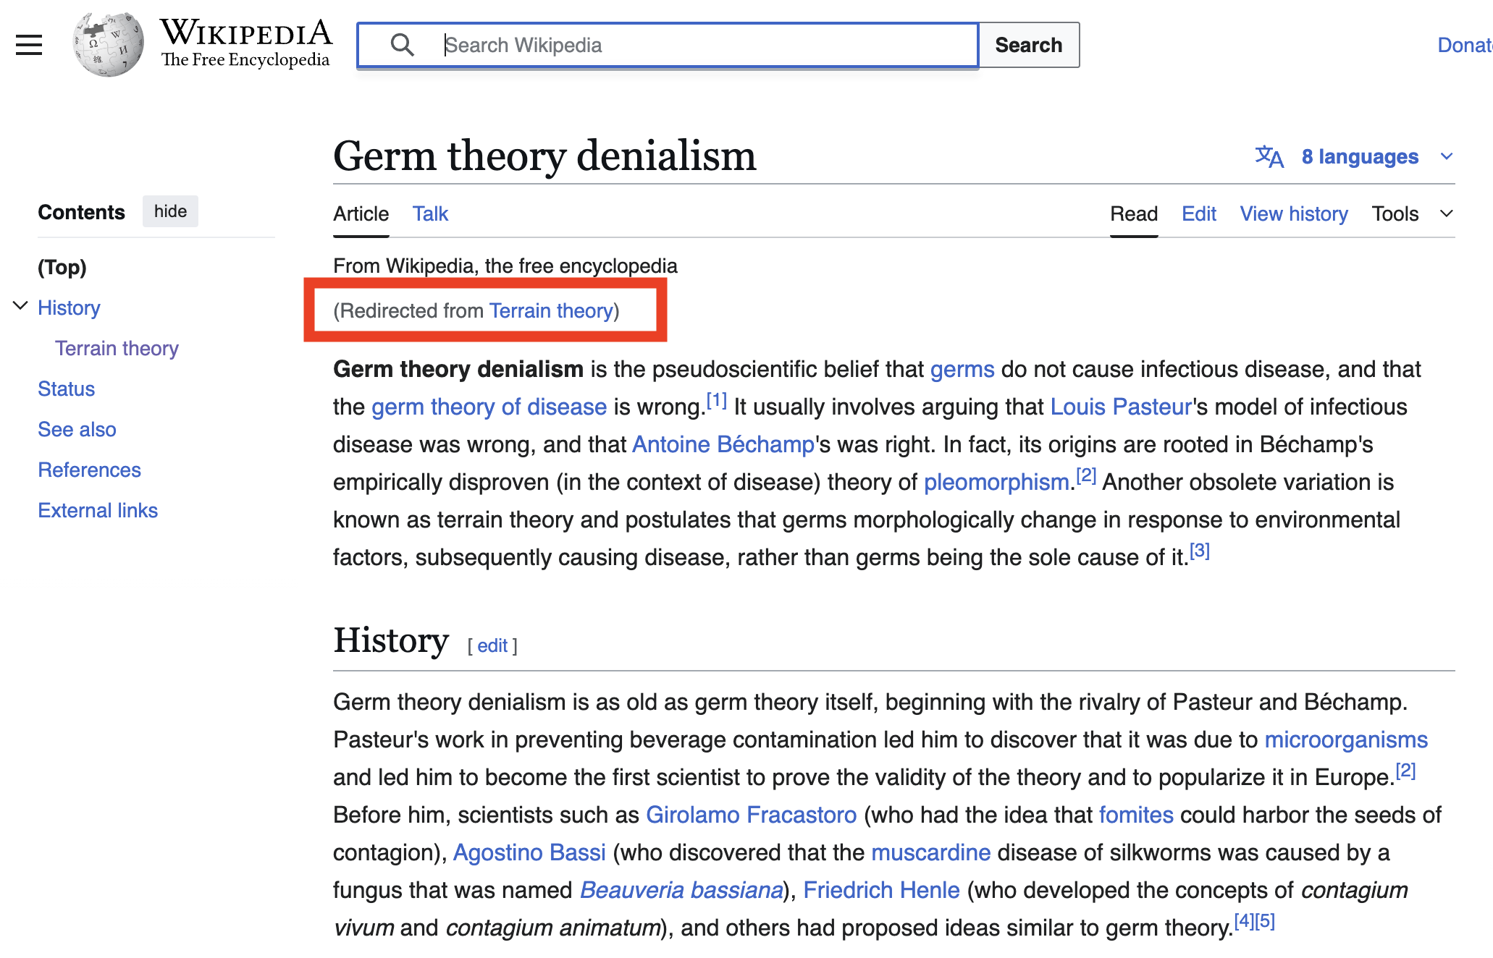Click the Wikipedia wordmark text logo
The height and width of the screenshot is (958, 1493).
(245, 43)
